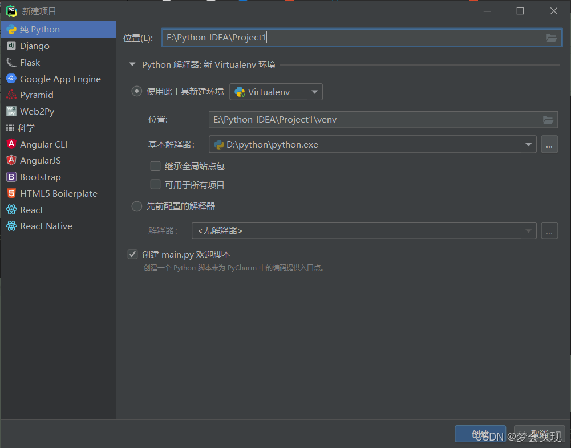Click the Pyramid red icon
Viewport: 571px width, 448px height.
click(11, 95)
